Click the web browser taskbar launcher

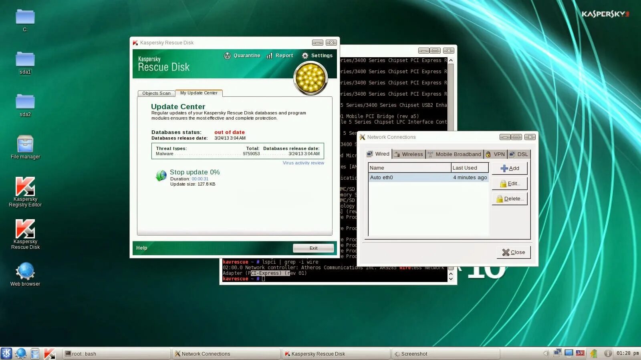(21, 354)
